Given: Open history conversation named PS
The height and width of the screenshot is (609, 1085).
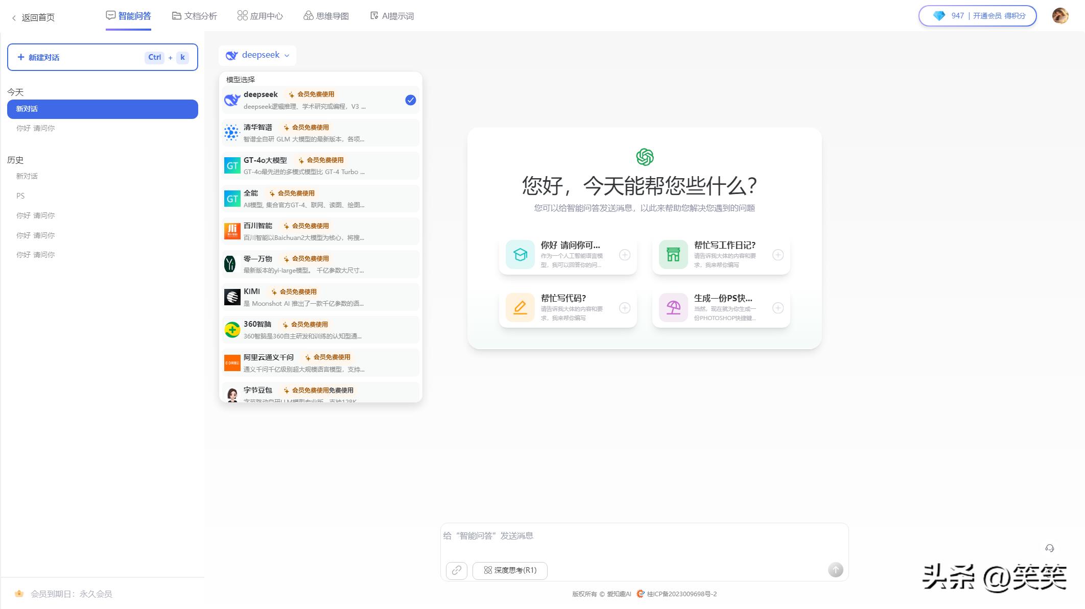Looking at the screenshot, I should (x=20, y=196).
